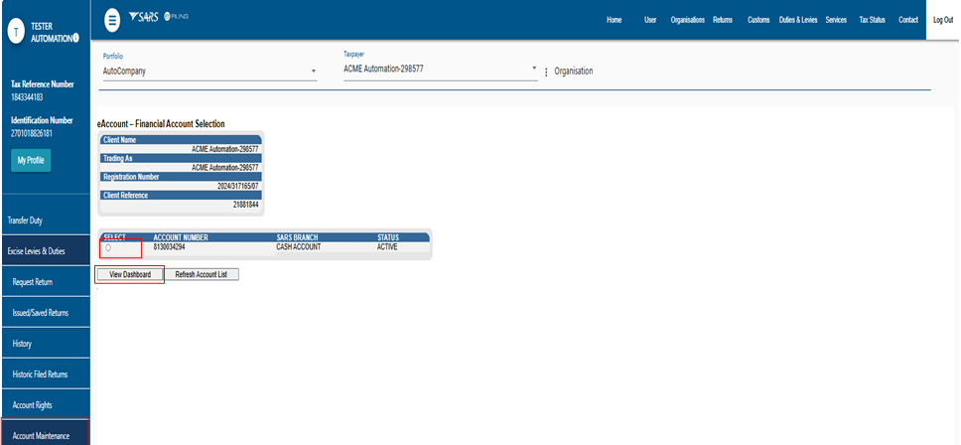961x445 pixels.
Task: Open three-dot menu beside Organisation
Action: point(546,72)
